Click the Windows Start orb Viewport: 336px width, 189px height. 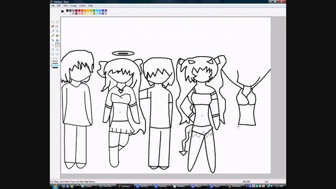(55, 186)
